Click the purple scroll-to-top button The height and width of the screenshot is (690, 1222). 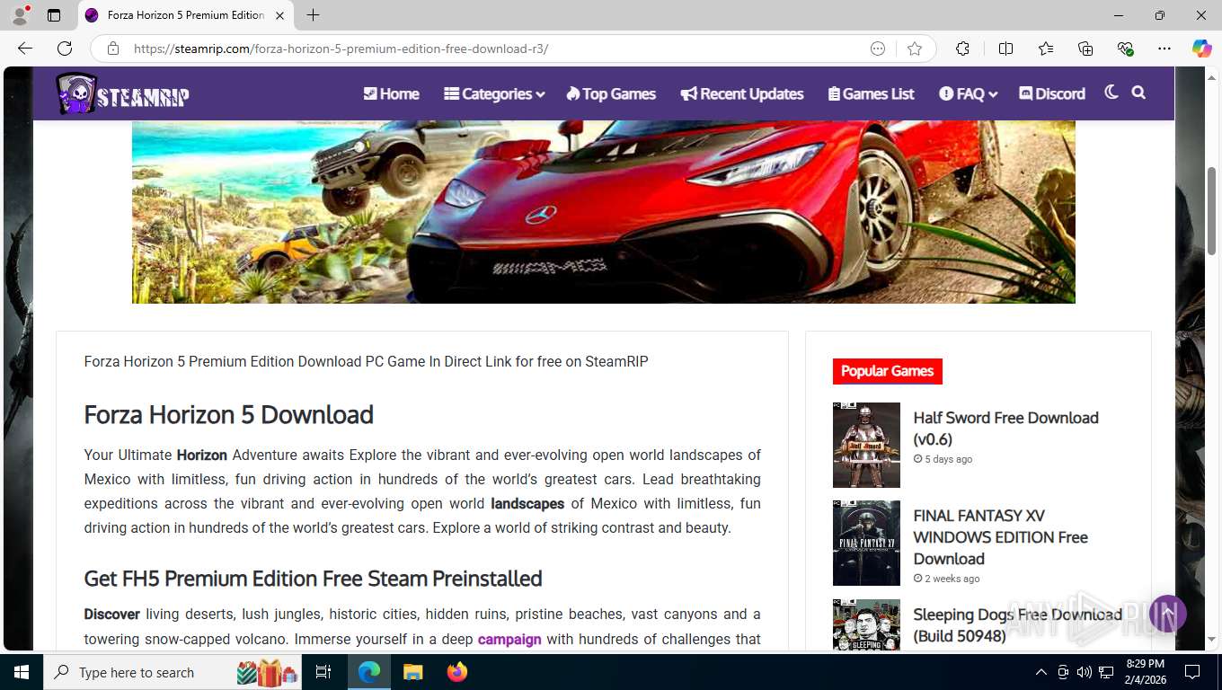point(1167,614)
